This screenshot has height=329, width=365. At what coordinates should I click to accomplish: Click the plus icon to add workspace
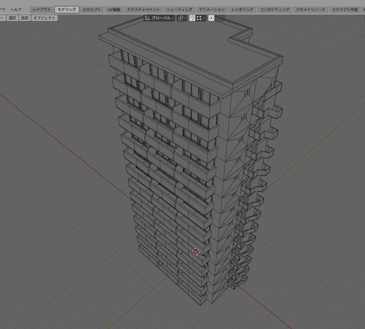[x=363, y=10]
